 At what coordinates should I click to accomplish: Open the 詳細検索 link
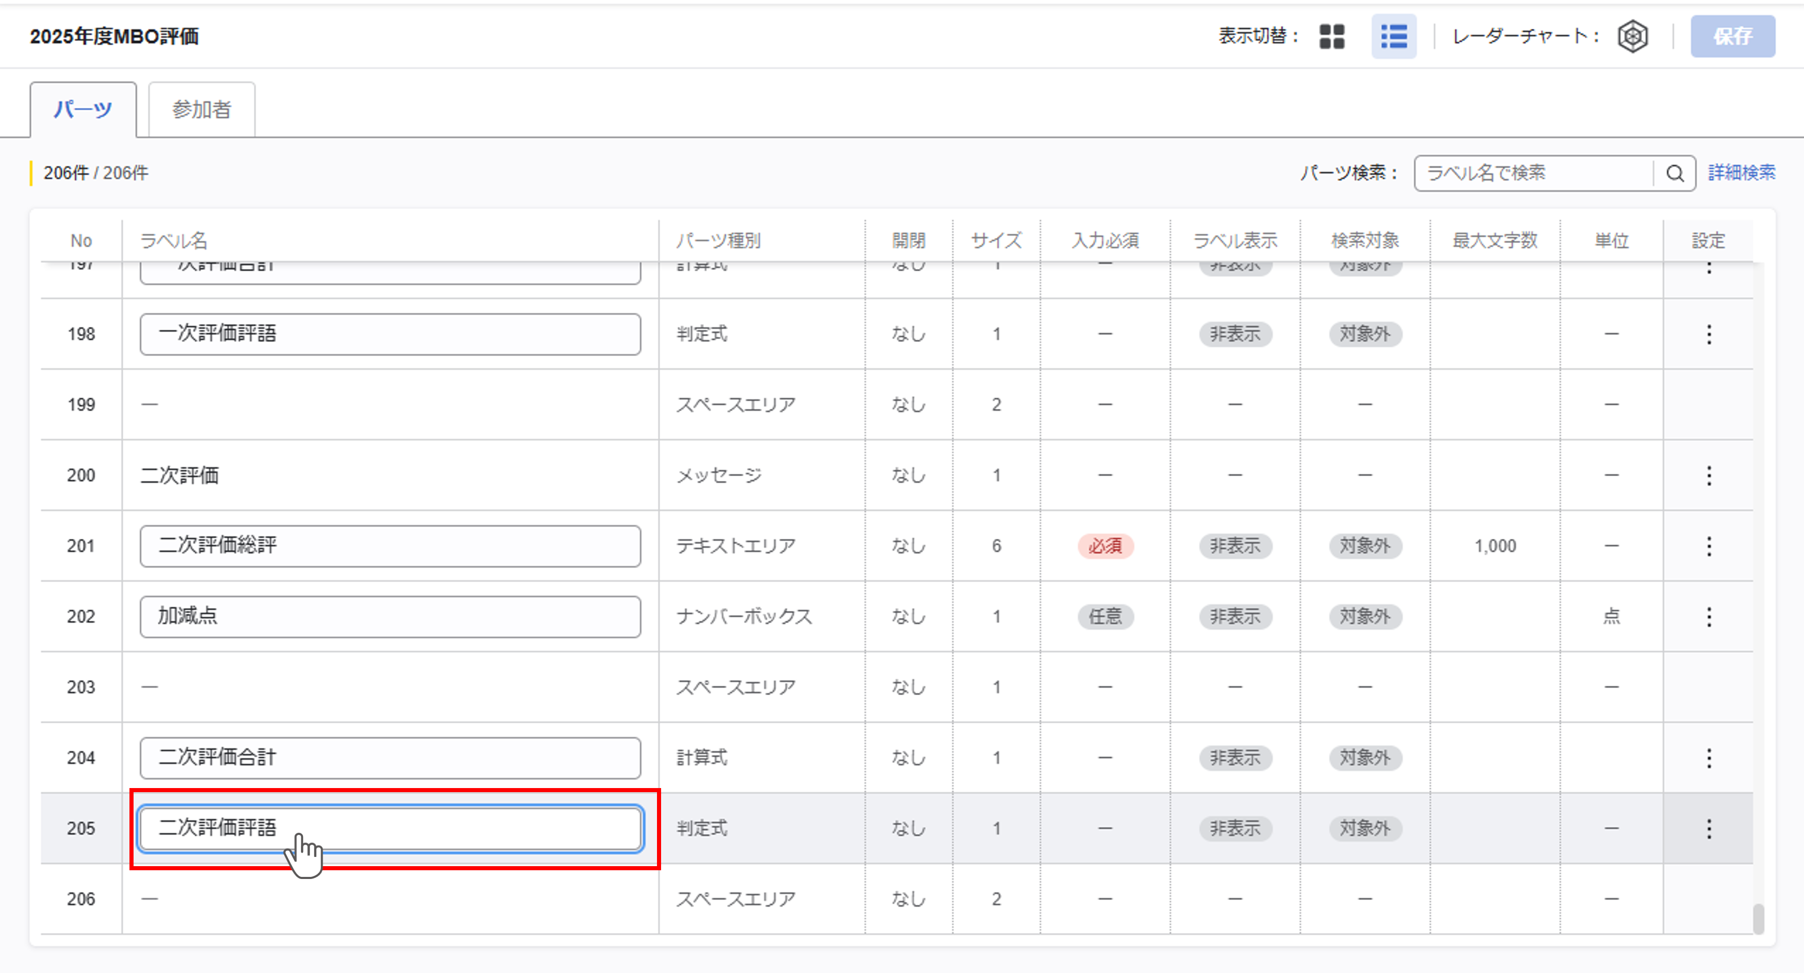(x=1741, y=173)
